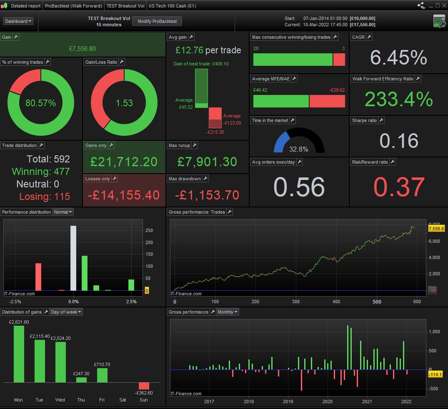Click the Avg gain wrench icon
Image resolution: width=448 pixels, height=409 pixels.
pyautogui.click(x=191, y=37)
